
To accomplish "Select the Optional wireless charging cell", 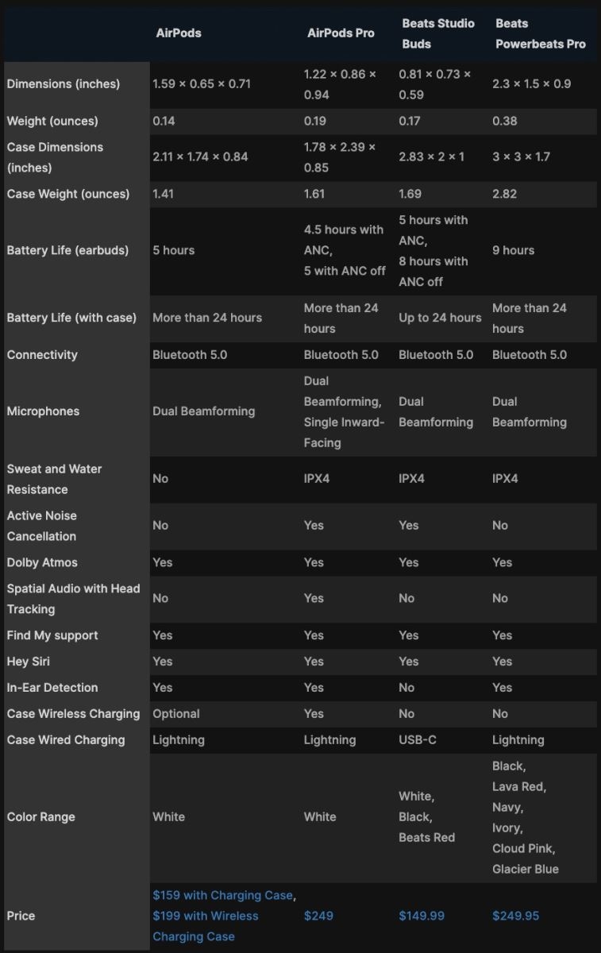I will 176,714.
